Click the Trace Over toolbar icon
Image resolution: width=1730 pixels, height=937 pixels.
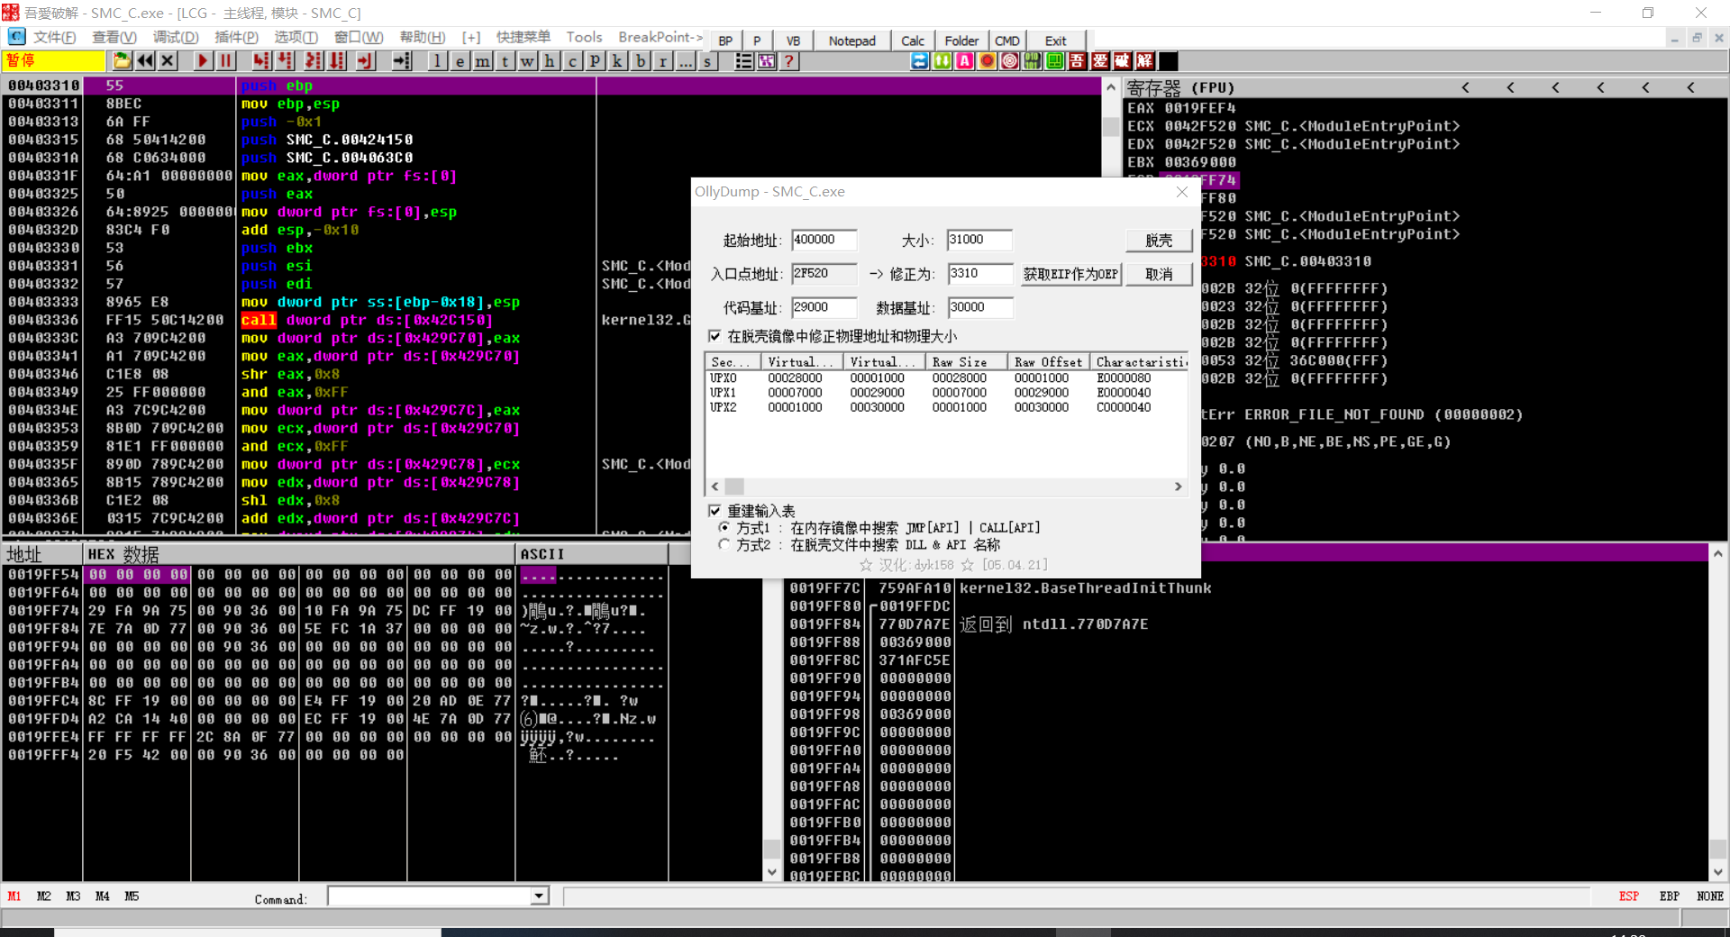coord(336,61)
